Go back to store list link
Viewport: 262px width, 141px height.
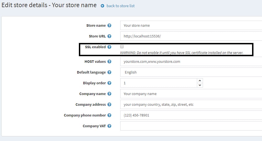click(x=121, y=6)
